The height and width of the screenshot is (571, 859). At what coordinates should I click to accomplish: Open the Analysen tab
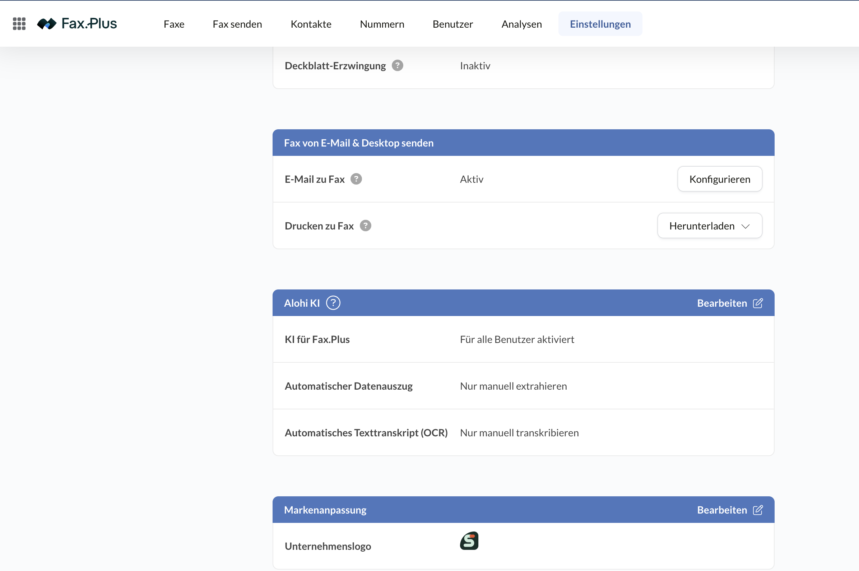[521, 24]
